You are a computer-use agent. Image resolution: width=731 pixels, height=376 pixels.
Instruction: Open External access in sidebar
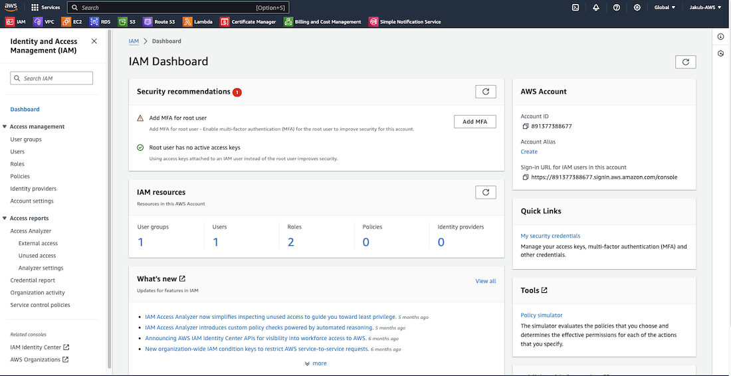point(39,243)
